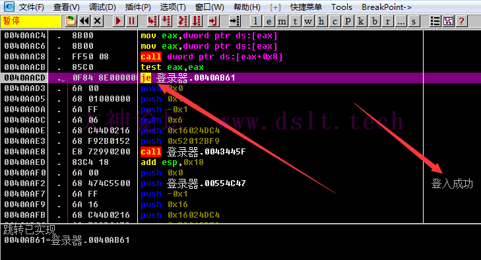Select address 0040AAD3 in address column
Viewport: 481px width, 260px height.
24,88
